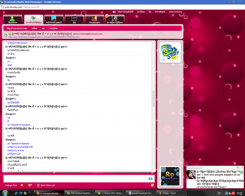Click the Windows Start orb

5,193
